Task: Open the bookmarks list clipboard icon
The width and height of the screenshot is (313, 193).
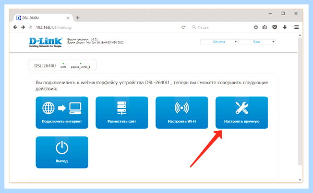Action: pos(264,27)
